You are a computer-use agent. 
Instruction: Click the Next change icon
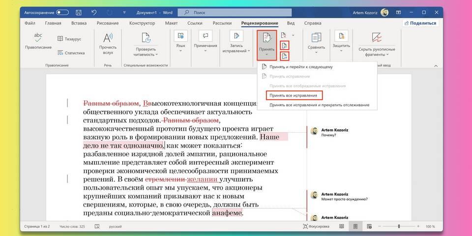tap(284, 56)
